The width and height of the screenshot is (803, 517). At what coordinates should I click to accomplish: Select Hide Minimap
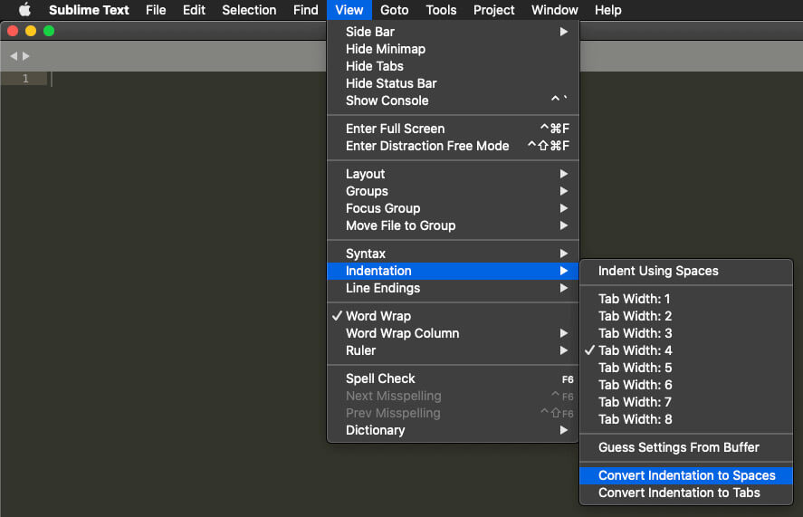point(385,49)
